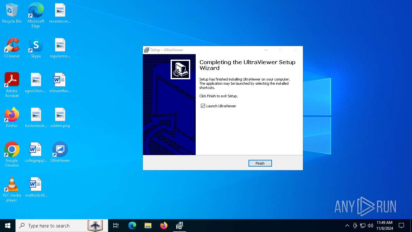Screen dimensions: 412x232
Task: Select the Firefox desktop shortcut
Action: 12,118
